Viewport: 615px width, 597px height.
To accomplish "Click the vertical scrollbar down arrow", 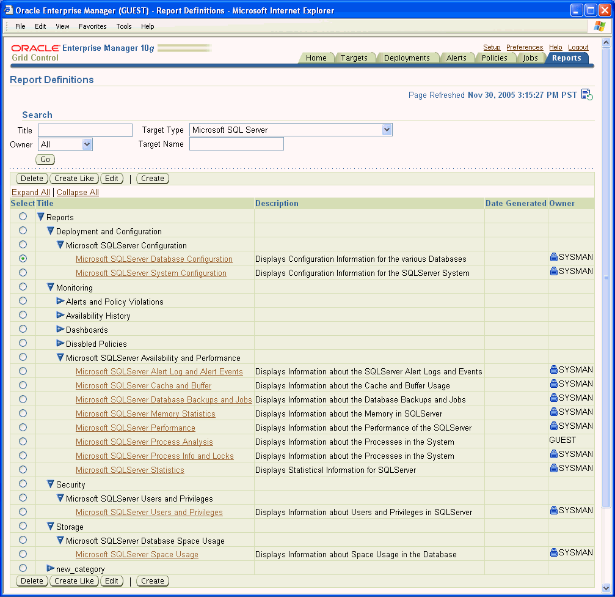I will [x=606, y=588].
